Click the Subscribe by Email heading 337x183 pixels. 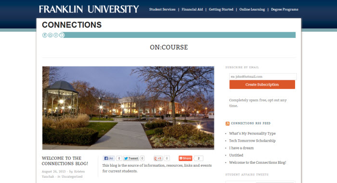pos(242,67)
